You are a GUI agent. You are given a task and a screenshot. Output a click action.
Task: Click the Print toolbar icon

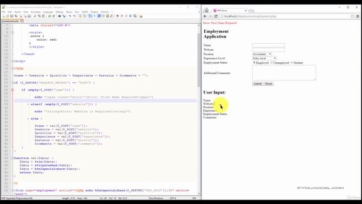click(x=29, y=16)
